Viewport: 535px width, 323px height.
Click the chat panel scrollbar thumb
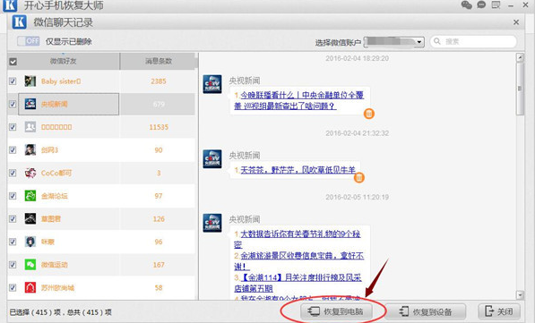[520, 89]
